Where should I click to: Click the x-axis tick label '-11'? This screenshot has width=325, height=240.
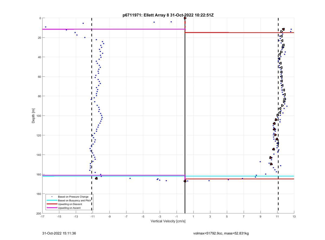[93, 216]
